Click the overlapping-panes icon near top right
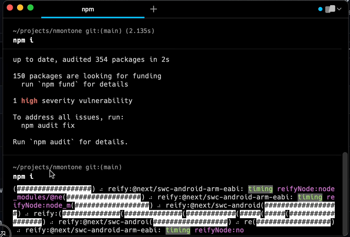 [x=330, y=9]
